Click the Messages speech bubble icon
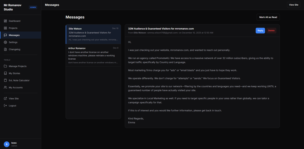 5,35
